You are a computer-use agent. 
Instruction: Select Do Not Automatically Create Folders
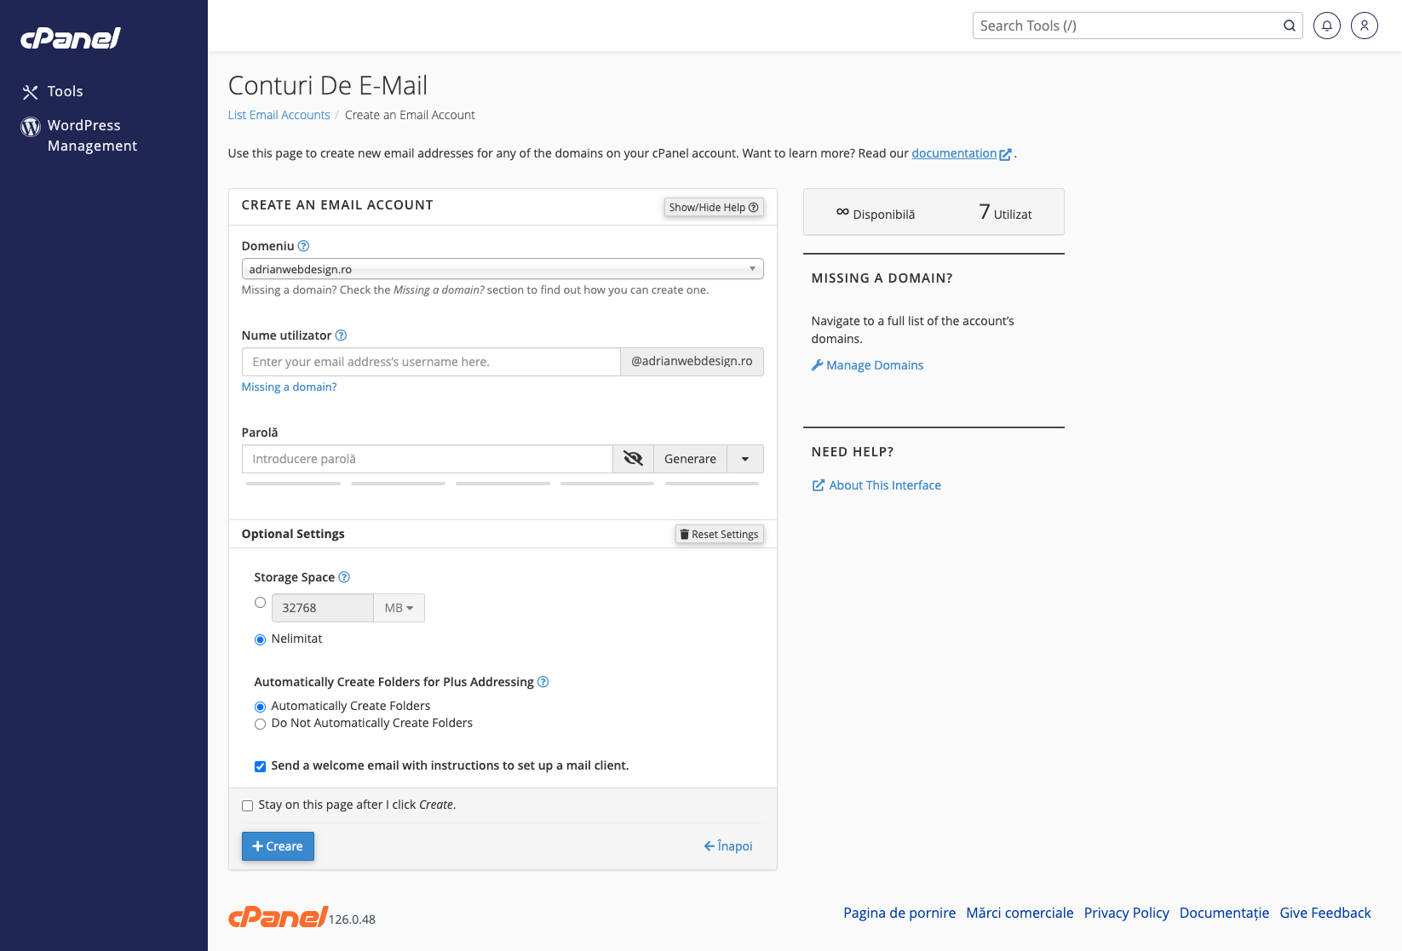click(260, 724)
